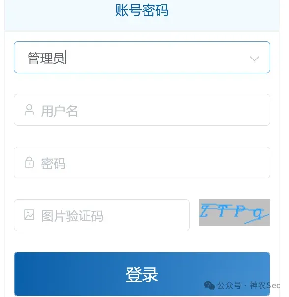This screenshot has width=289, height=297.
Task: Focus the 用户名 input field
Action: point(142,110)
